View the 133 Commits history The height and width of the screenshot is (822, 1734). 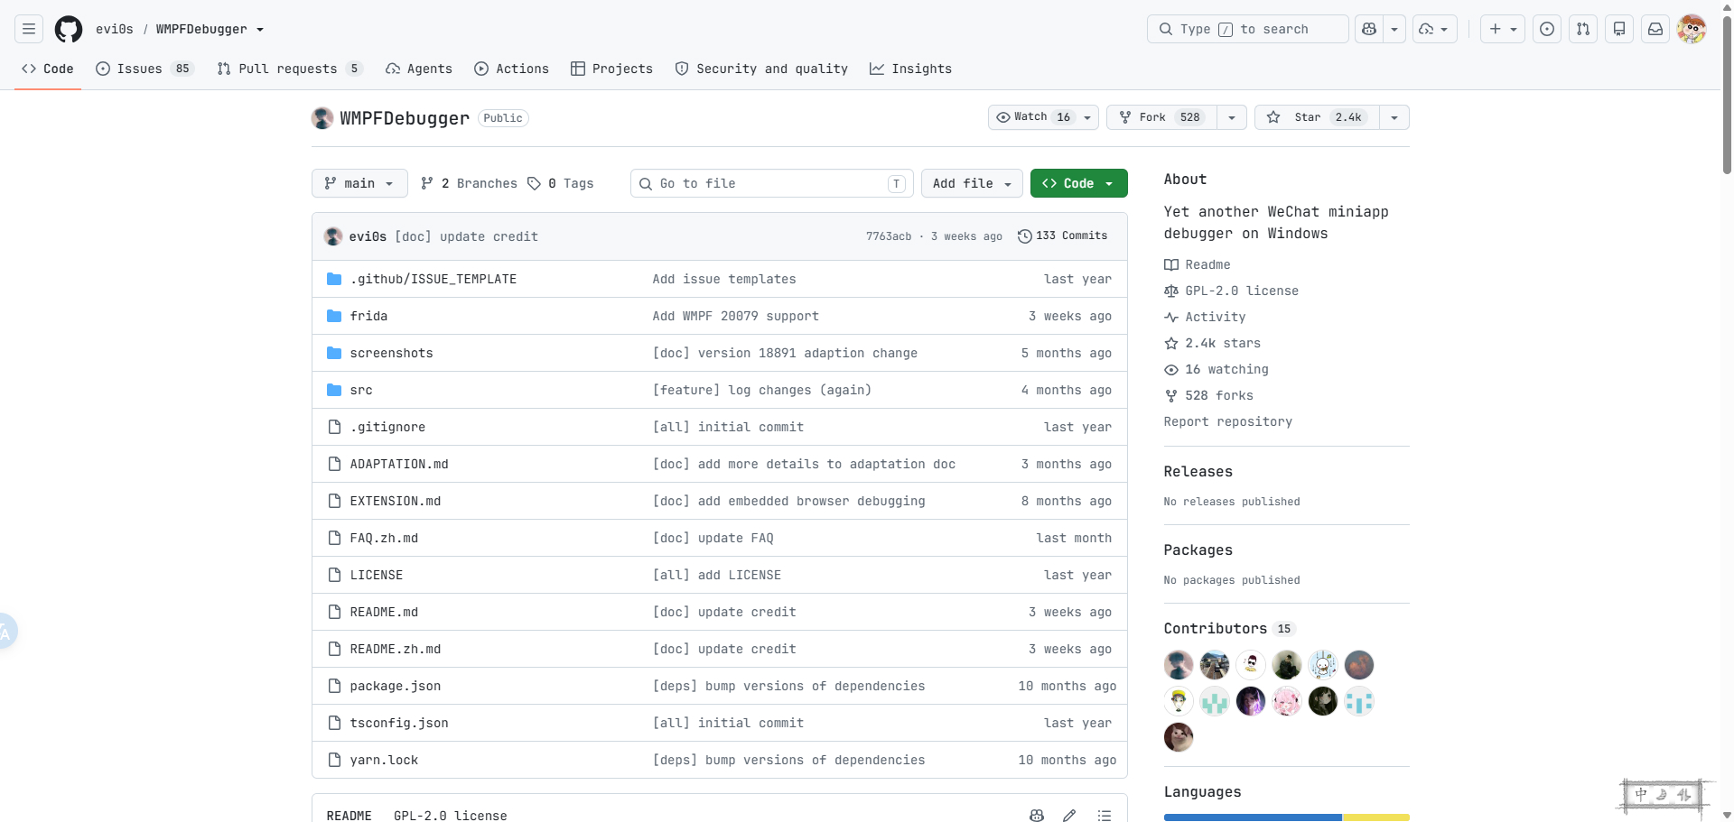point(1062,236)
